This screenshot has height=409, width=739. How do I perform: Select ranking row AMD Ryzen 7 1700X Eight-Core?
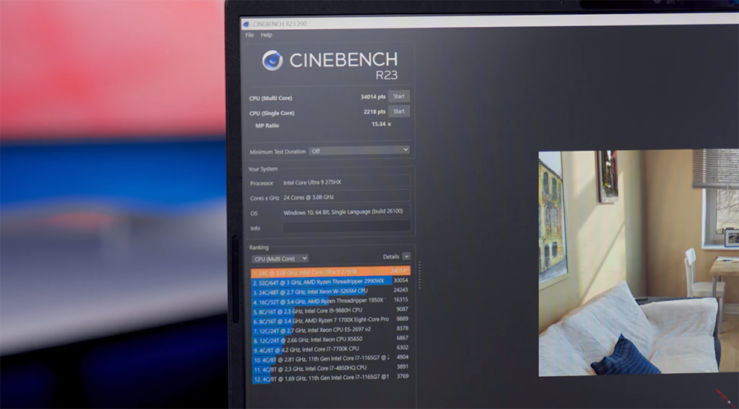pos(331,320)
